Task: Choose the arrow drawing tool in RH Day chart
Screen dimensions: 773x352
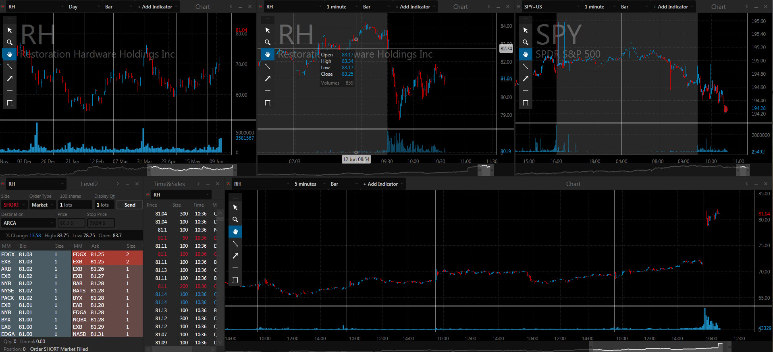Action: 10,79
